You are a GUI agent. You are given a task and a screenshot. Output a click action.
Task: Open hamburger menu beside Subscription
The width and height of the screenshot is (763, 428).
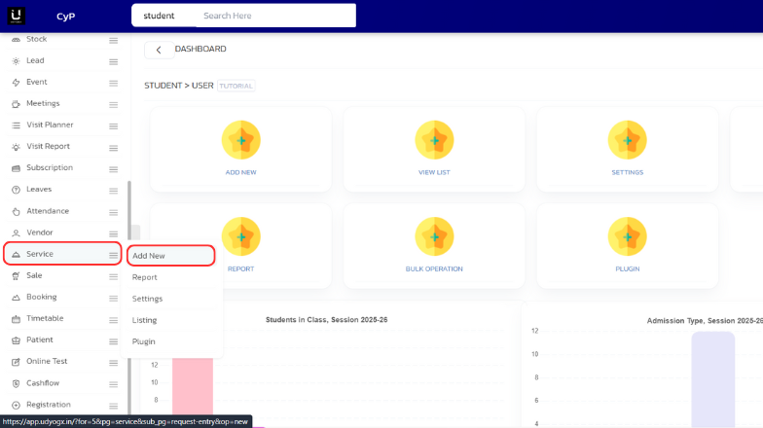point(113,168)
